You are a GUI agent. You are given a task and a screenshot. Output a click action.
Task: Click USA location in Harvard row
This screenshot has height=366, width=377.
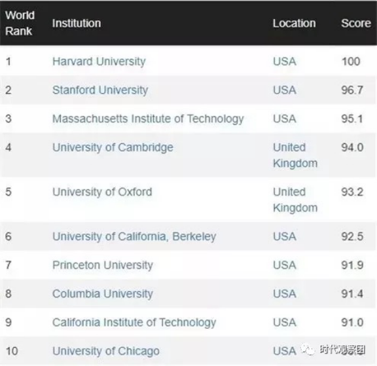pos(285,62)
